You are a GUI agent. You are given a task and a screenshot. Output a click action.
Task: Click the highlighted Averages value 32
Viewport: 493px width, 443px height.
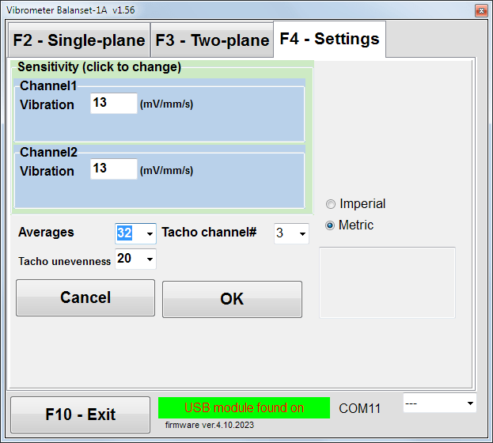click(x=124, y=233)
